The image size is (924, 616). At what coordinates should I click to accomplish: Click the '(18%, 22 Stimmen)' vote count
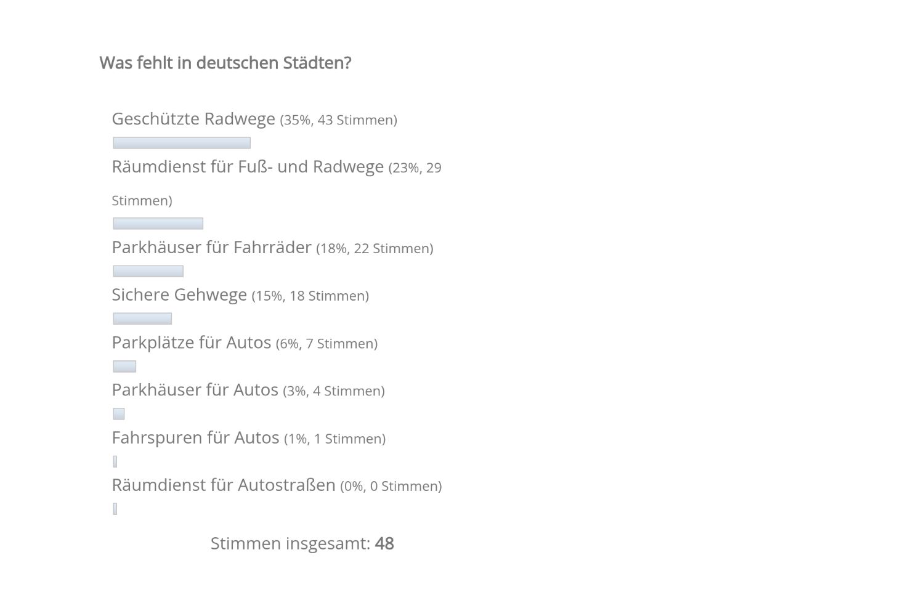[x=375, y=248]
